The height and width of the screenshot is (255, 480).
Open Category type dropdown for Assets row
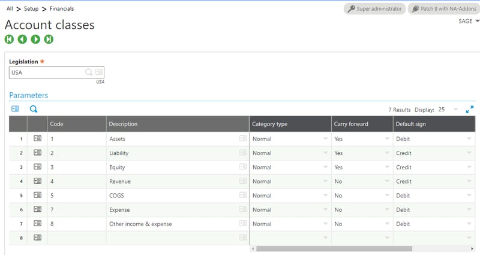click(325, 139)
